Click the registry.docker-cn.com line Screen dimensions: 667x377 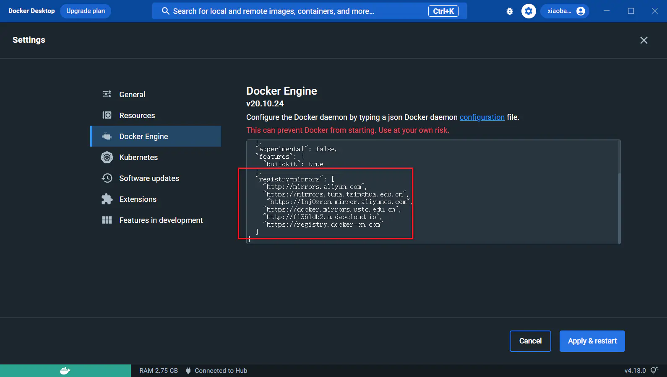(323, 224)
